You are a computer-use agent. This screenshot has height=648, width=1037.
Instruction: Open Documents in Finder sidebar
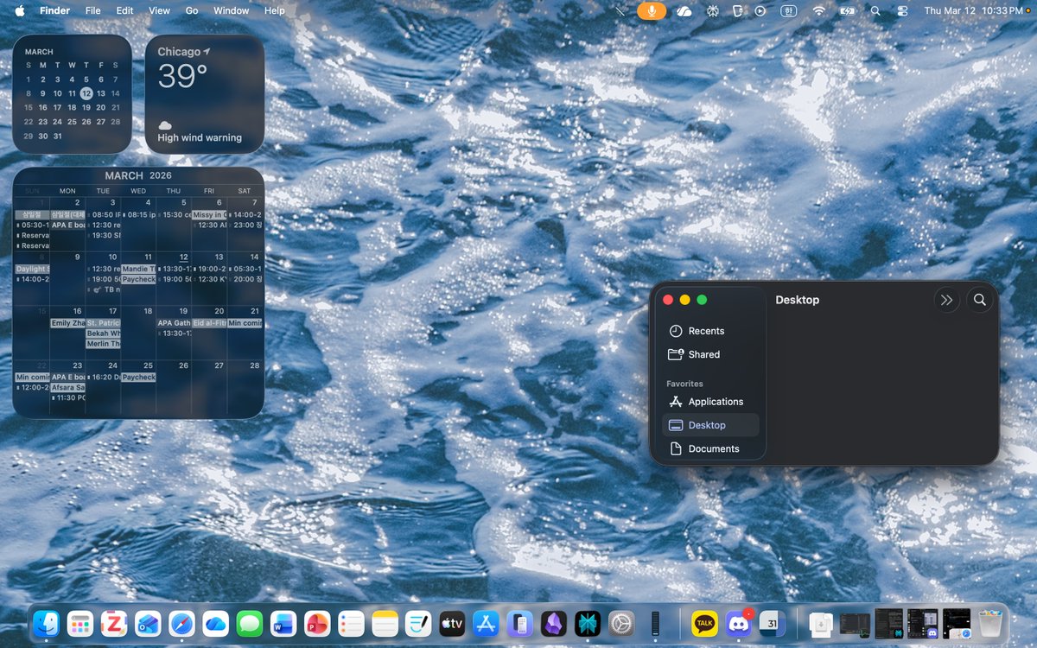tap(709, 448)
